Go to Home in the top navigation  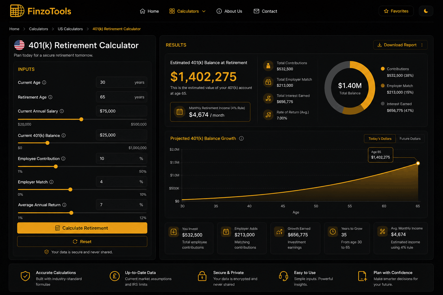pyautogui.click(x=149, y=11)
